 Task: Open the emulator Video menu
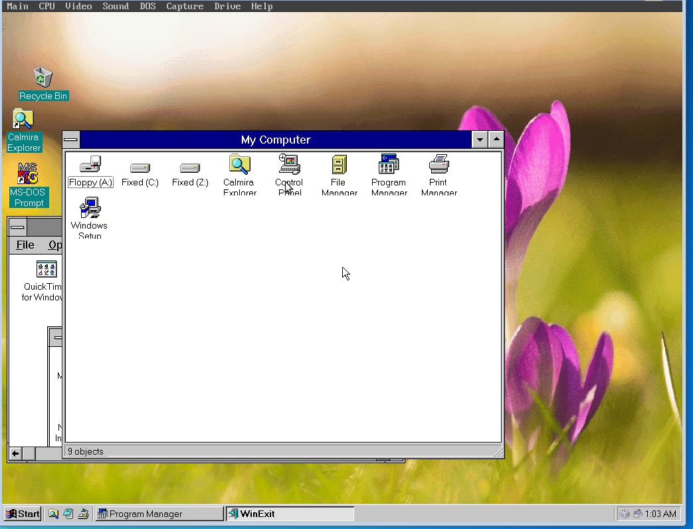78,6
